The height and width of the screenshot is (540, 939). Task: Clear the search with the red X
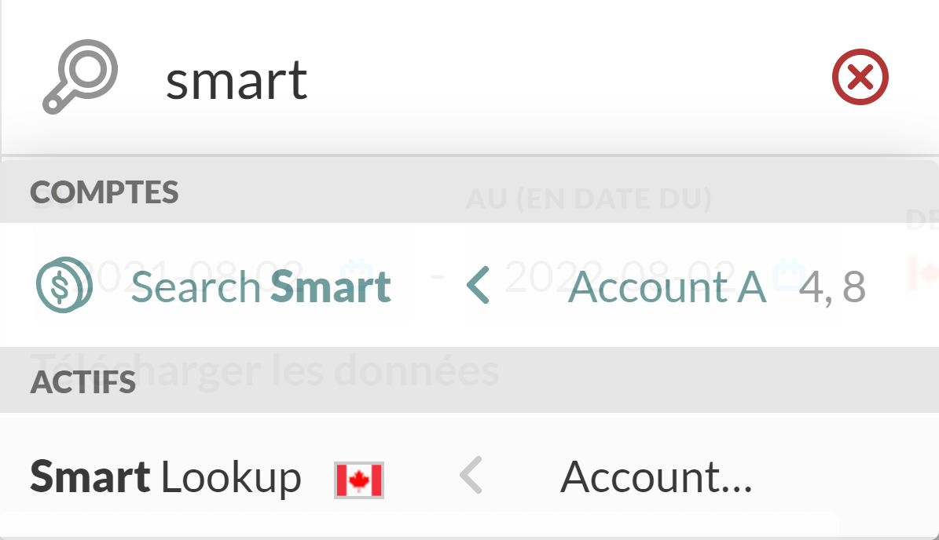tap(860, 78)
